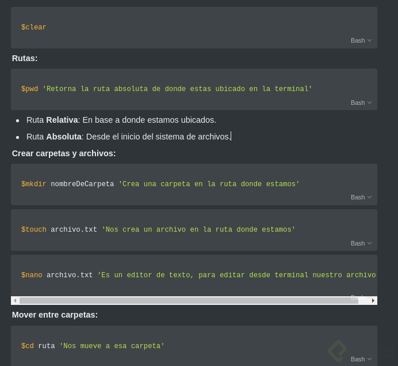Click the $cd command keyword

[x=28, y=346]
